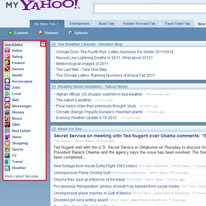Click the Finance chart icon

(x=7, y=63)
